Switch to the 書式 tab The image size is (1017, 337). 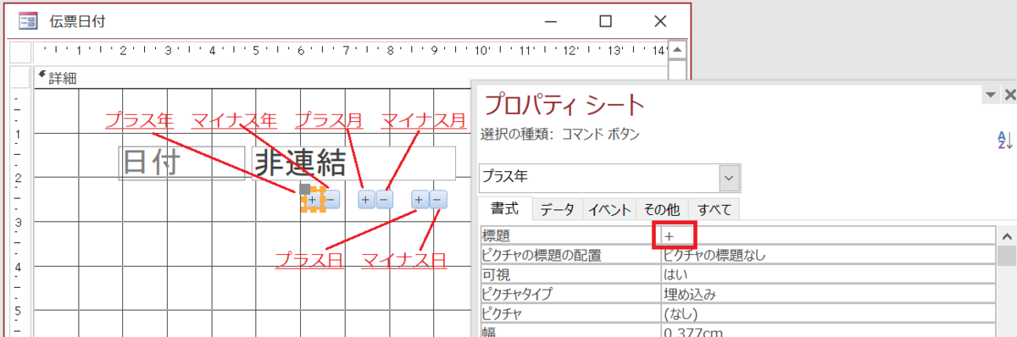pyautogui.click(x=505, y=208)
